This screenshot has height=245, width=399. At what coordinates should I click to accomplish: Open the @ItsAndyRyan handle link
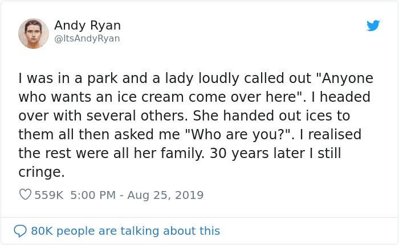click(x=87, y=39)
